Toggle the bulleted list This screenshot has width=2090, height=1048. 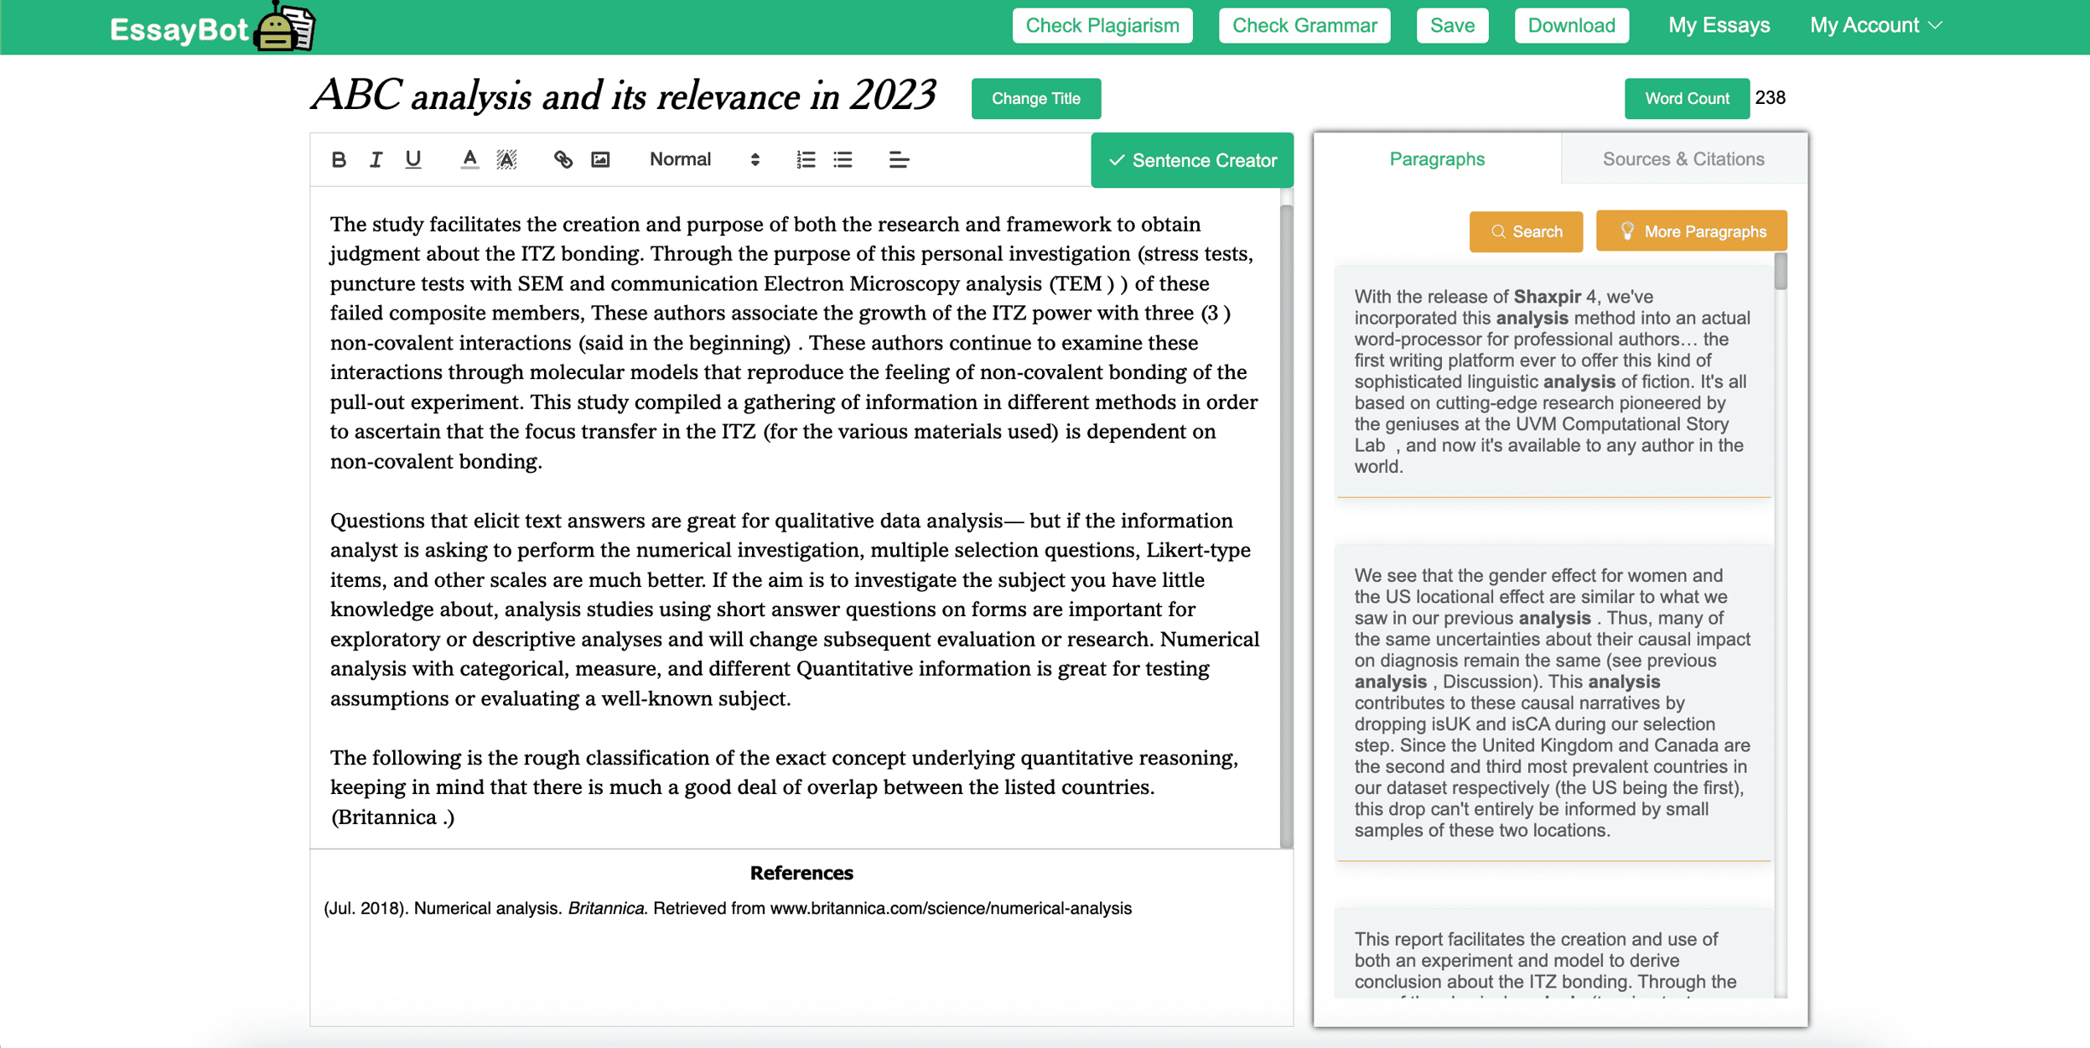point(842,159)
